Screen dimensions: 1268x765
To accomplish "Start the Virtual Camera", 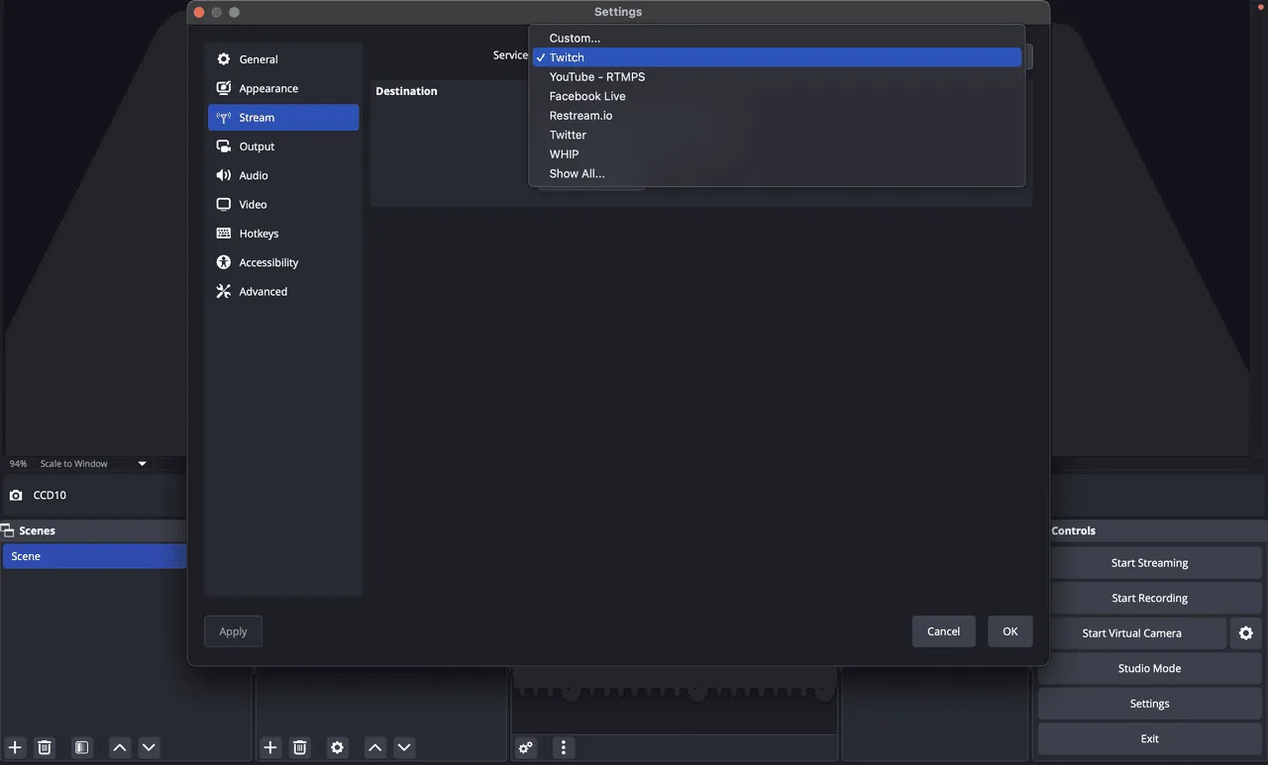I will coord(1132,633).
